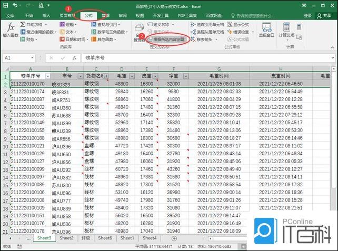This screenshot has height=251, width=338.
Task: Open the filter dropdown for 车号 header
Action: 81,76
